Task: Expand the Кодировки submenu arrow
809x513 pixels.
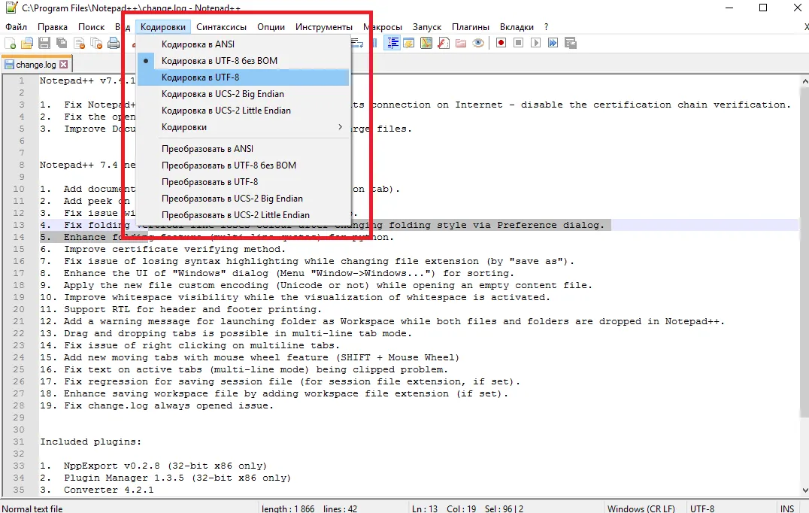Action: pos(340,127)
